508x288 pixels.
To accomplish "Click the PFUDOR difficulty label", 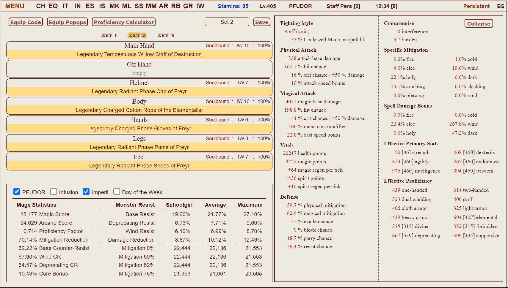I will (300, 6).
